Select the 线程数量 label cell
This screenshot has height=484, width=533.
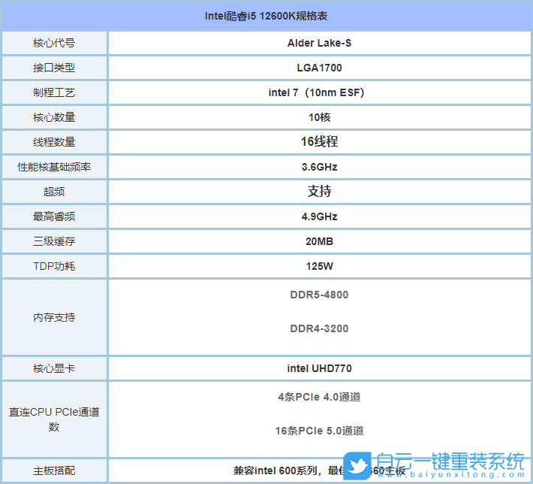[x=54, y=142]
